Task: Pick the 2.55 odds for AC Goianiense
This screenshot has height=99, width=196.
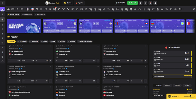Action: point(14,61)
